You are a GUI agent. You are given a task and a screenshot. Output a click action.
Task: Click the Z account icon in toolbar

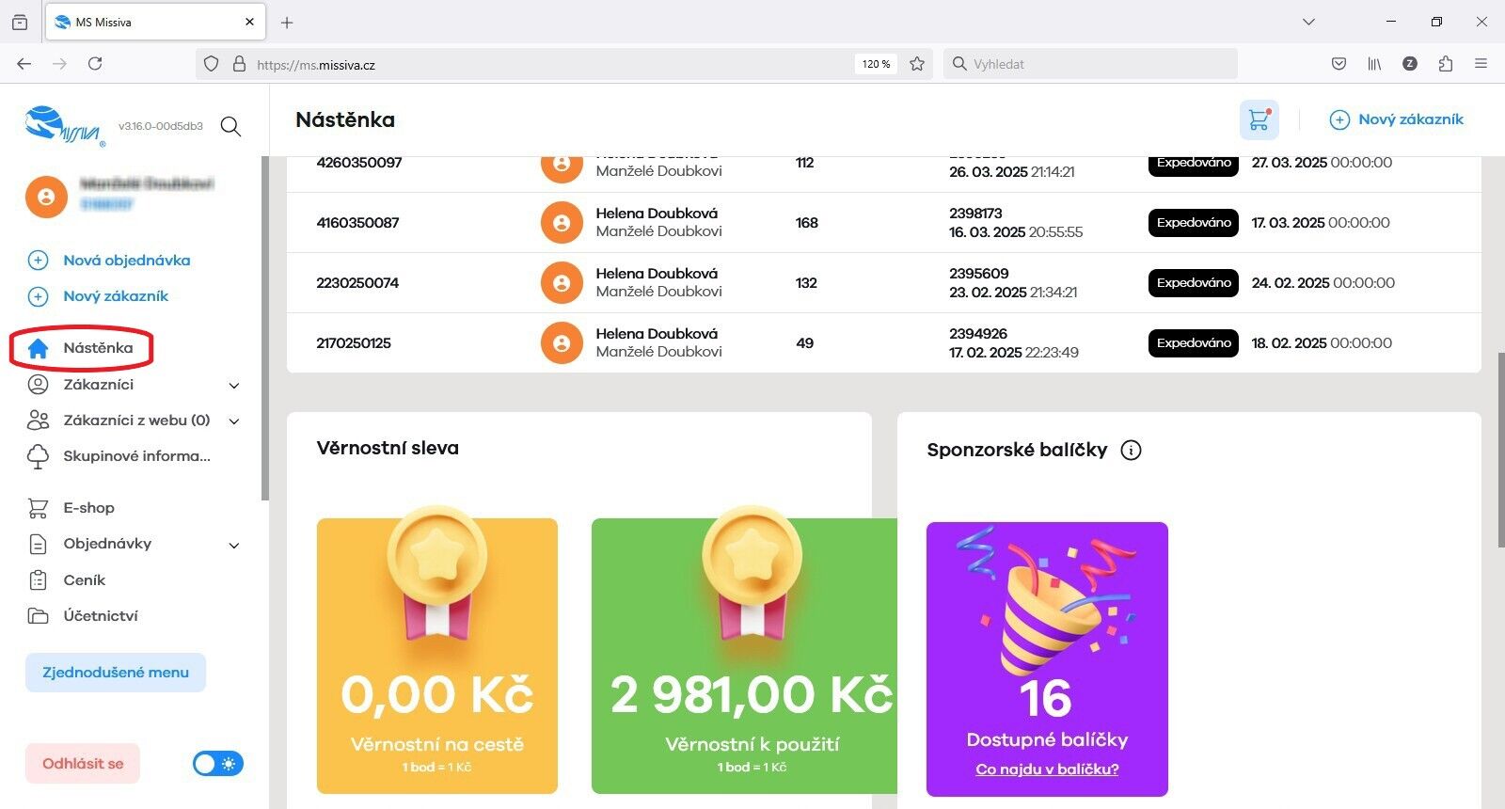[x=1410, y=64]
